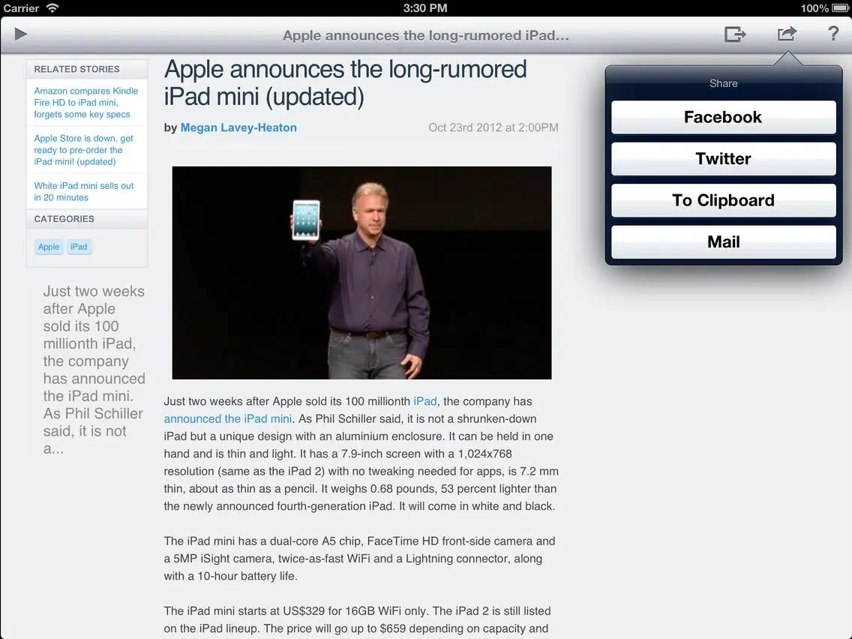Tap the article headline text

[x=345, y=83]
